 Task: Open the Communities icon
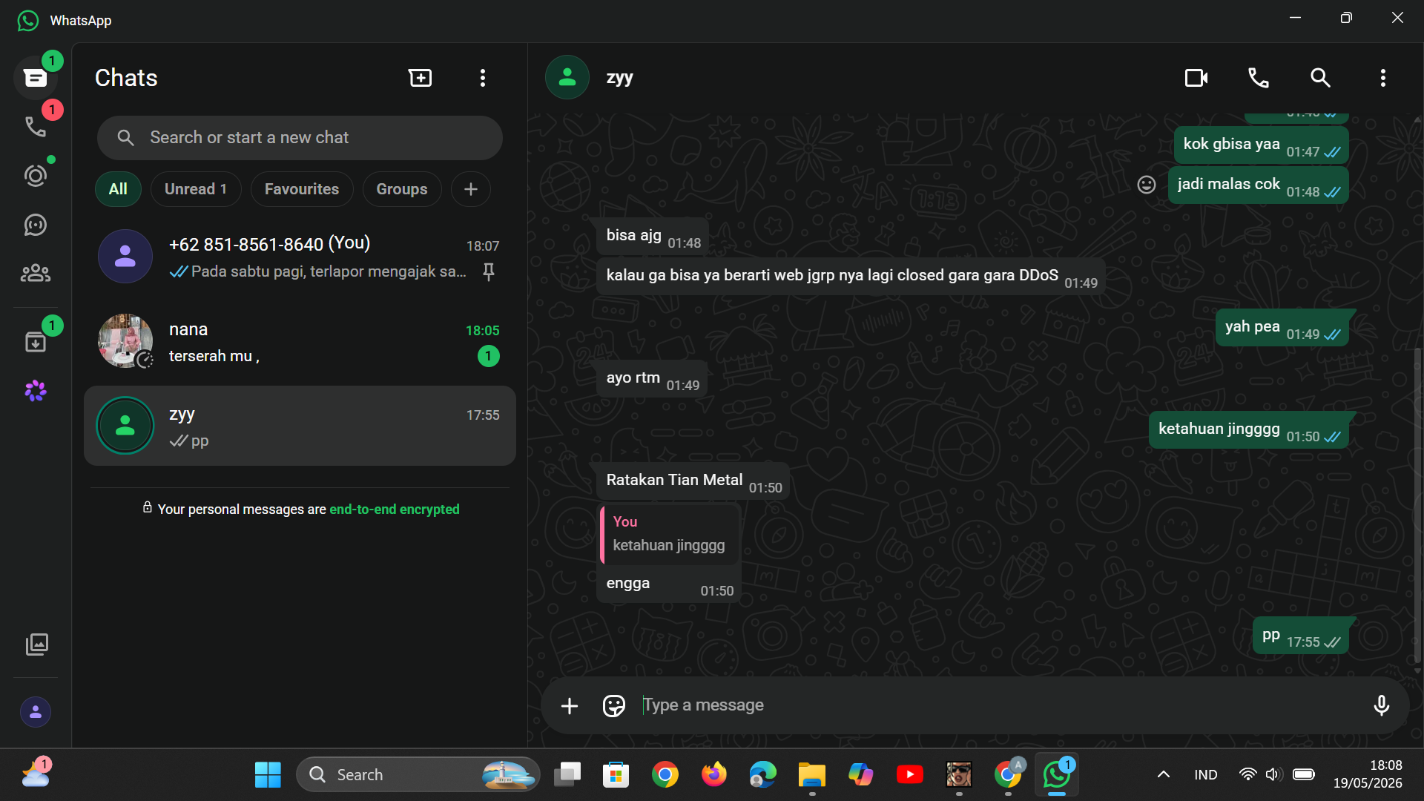35,274
